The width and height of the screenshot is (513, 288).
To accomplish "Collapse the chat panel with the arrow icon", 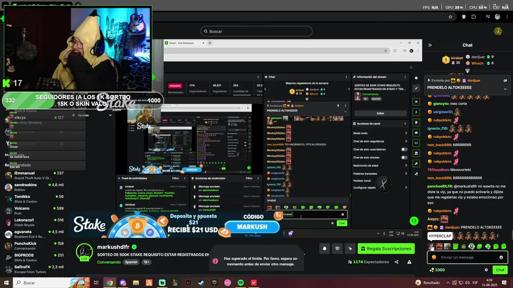I will pyautogui.click(x=430, y=45).
